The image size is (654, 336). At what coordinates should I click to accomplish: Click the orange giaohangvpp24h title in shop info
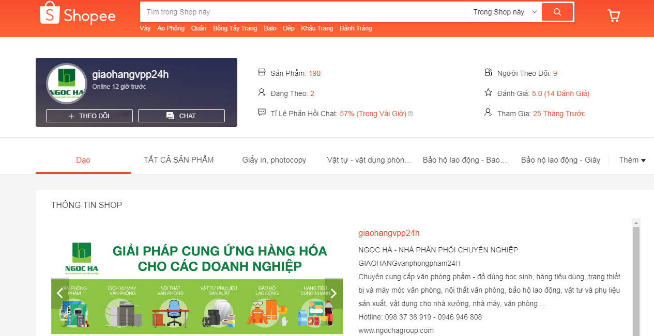coord(389,233)
